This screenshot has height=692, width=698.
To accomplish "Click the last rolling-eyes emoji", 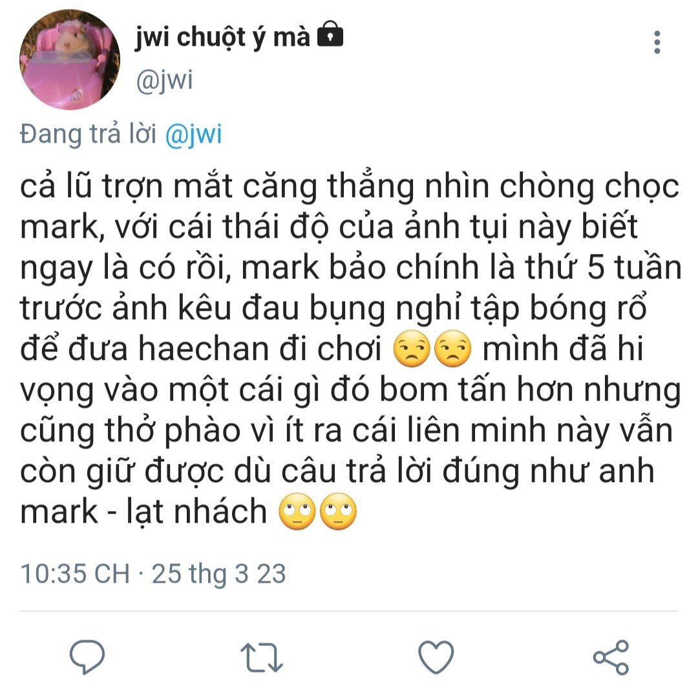I will [x=338, y=511].
